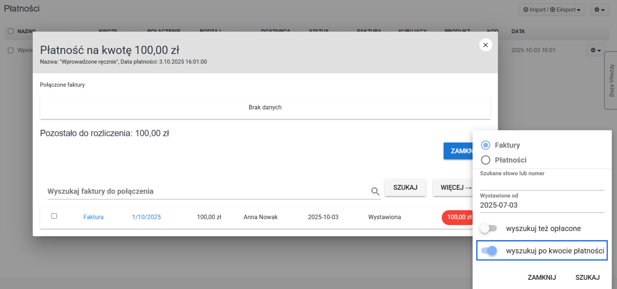The height and width of the screenshot is (289, 617).
Task: Click 'Anna Nowak' in the invoice row
Action: (261, 217)
